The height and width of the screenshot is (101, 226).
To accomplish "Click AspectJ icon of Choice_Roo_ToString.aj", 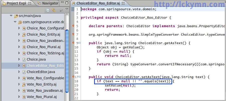I will (24, 53).
